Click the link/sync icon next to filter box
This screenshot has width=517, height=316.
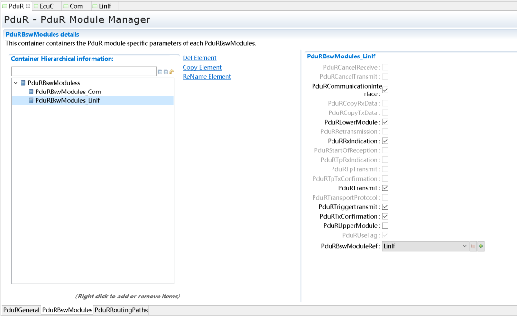[x=171, y=72]
